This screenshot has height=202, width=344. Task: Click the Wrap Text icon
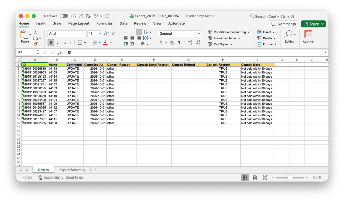(146, 32)
